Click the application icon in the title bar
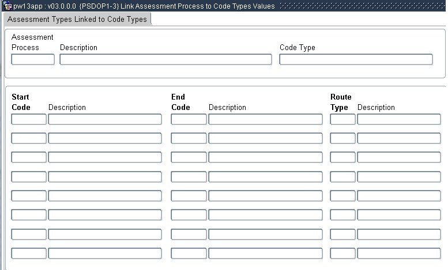 tap(7, 6)
